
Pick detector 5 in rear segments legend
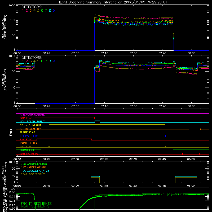38,61
